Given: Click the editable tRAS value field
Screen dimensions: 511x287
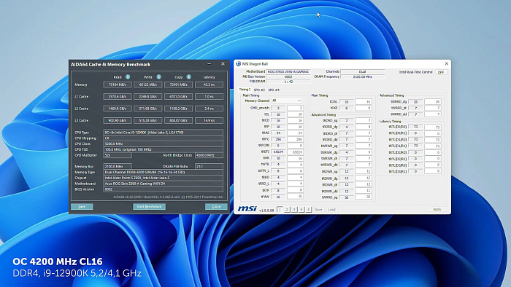Looking at the screenshot, I should pos(295,133).
